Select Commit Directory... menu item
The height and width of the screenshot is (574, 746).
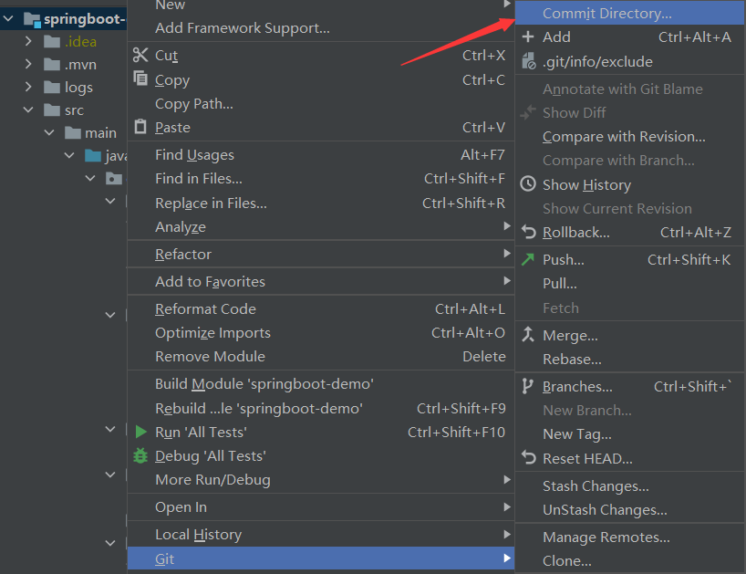(606, 13)
